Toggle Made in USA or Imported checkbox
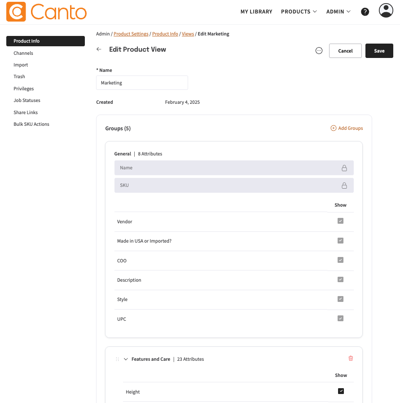 click(x=340, y=240)
